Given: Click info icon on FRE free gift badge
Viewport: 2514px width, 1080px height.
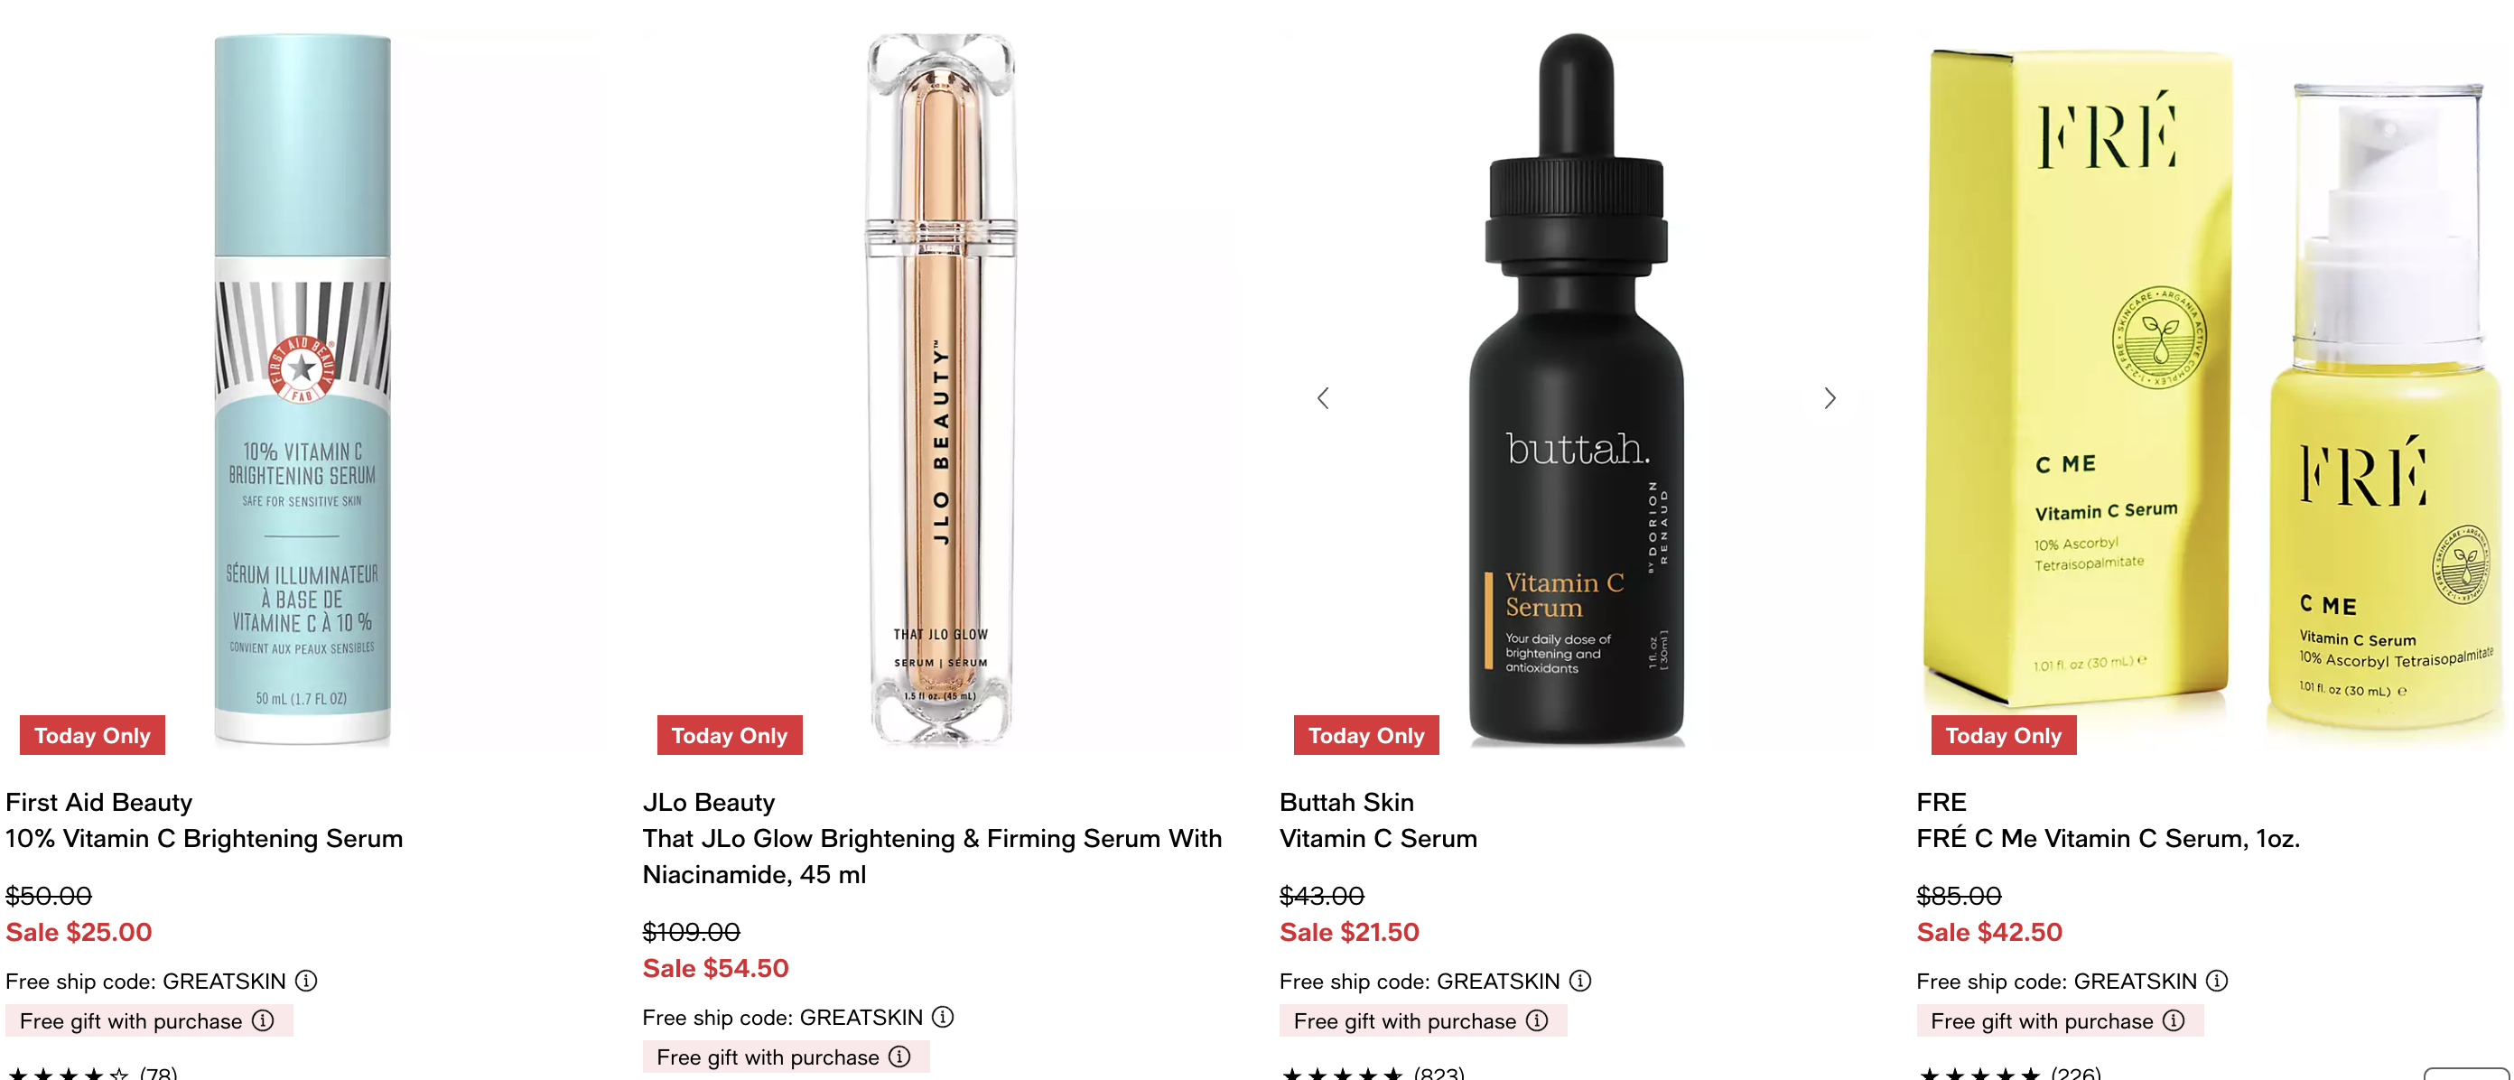Looking at the screenshot, I should 2174,1020.
